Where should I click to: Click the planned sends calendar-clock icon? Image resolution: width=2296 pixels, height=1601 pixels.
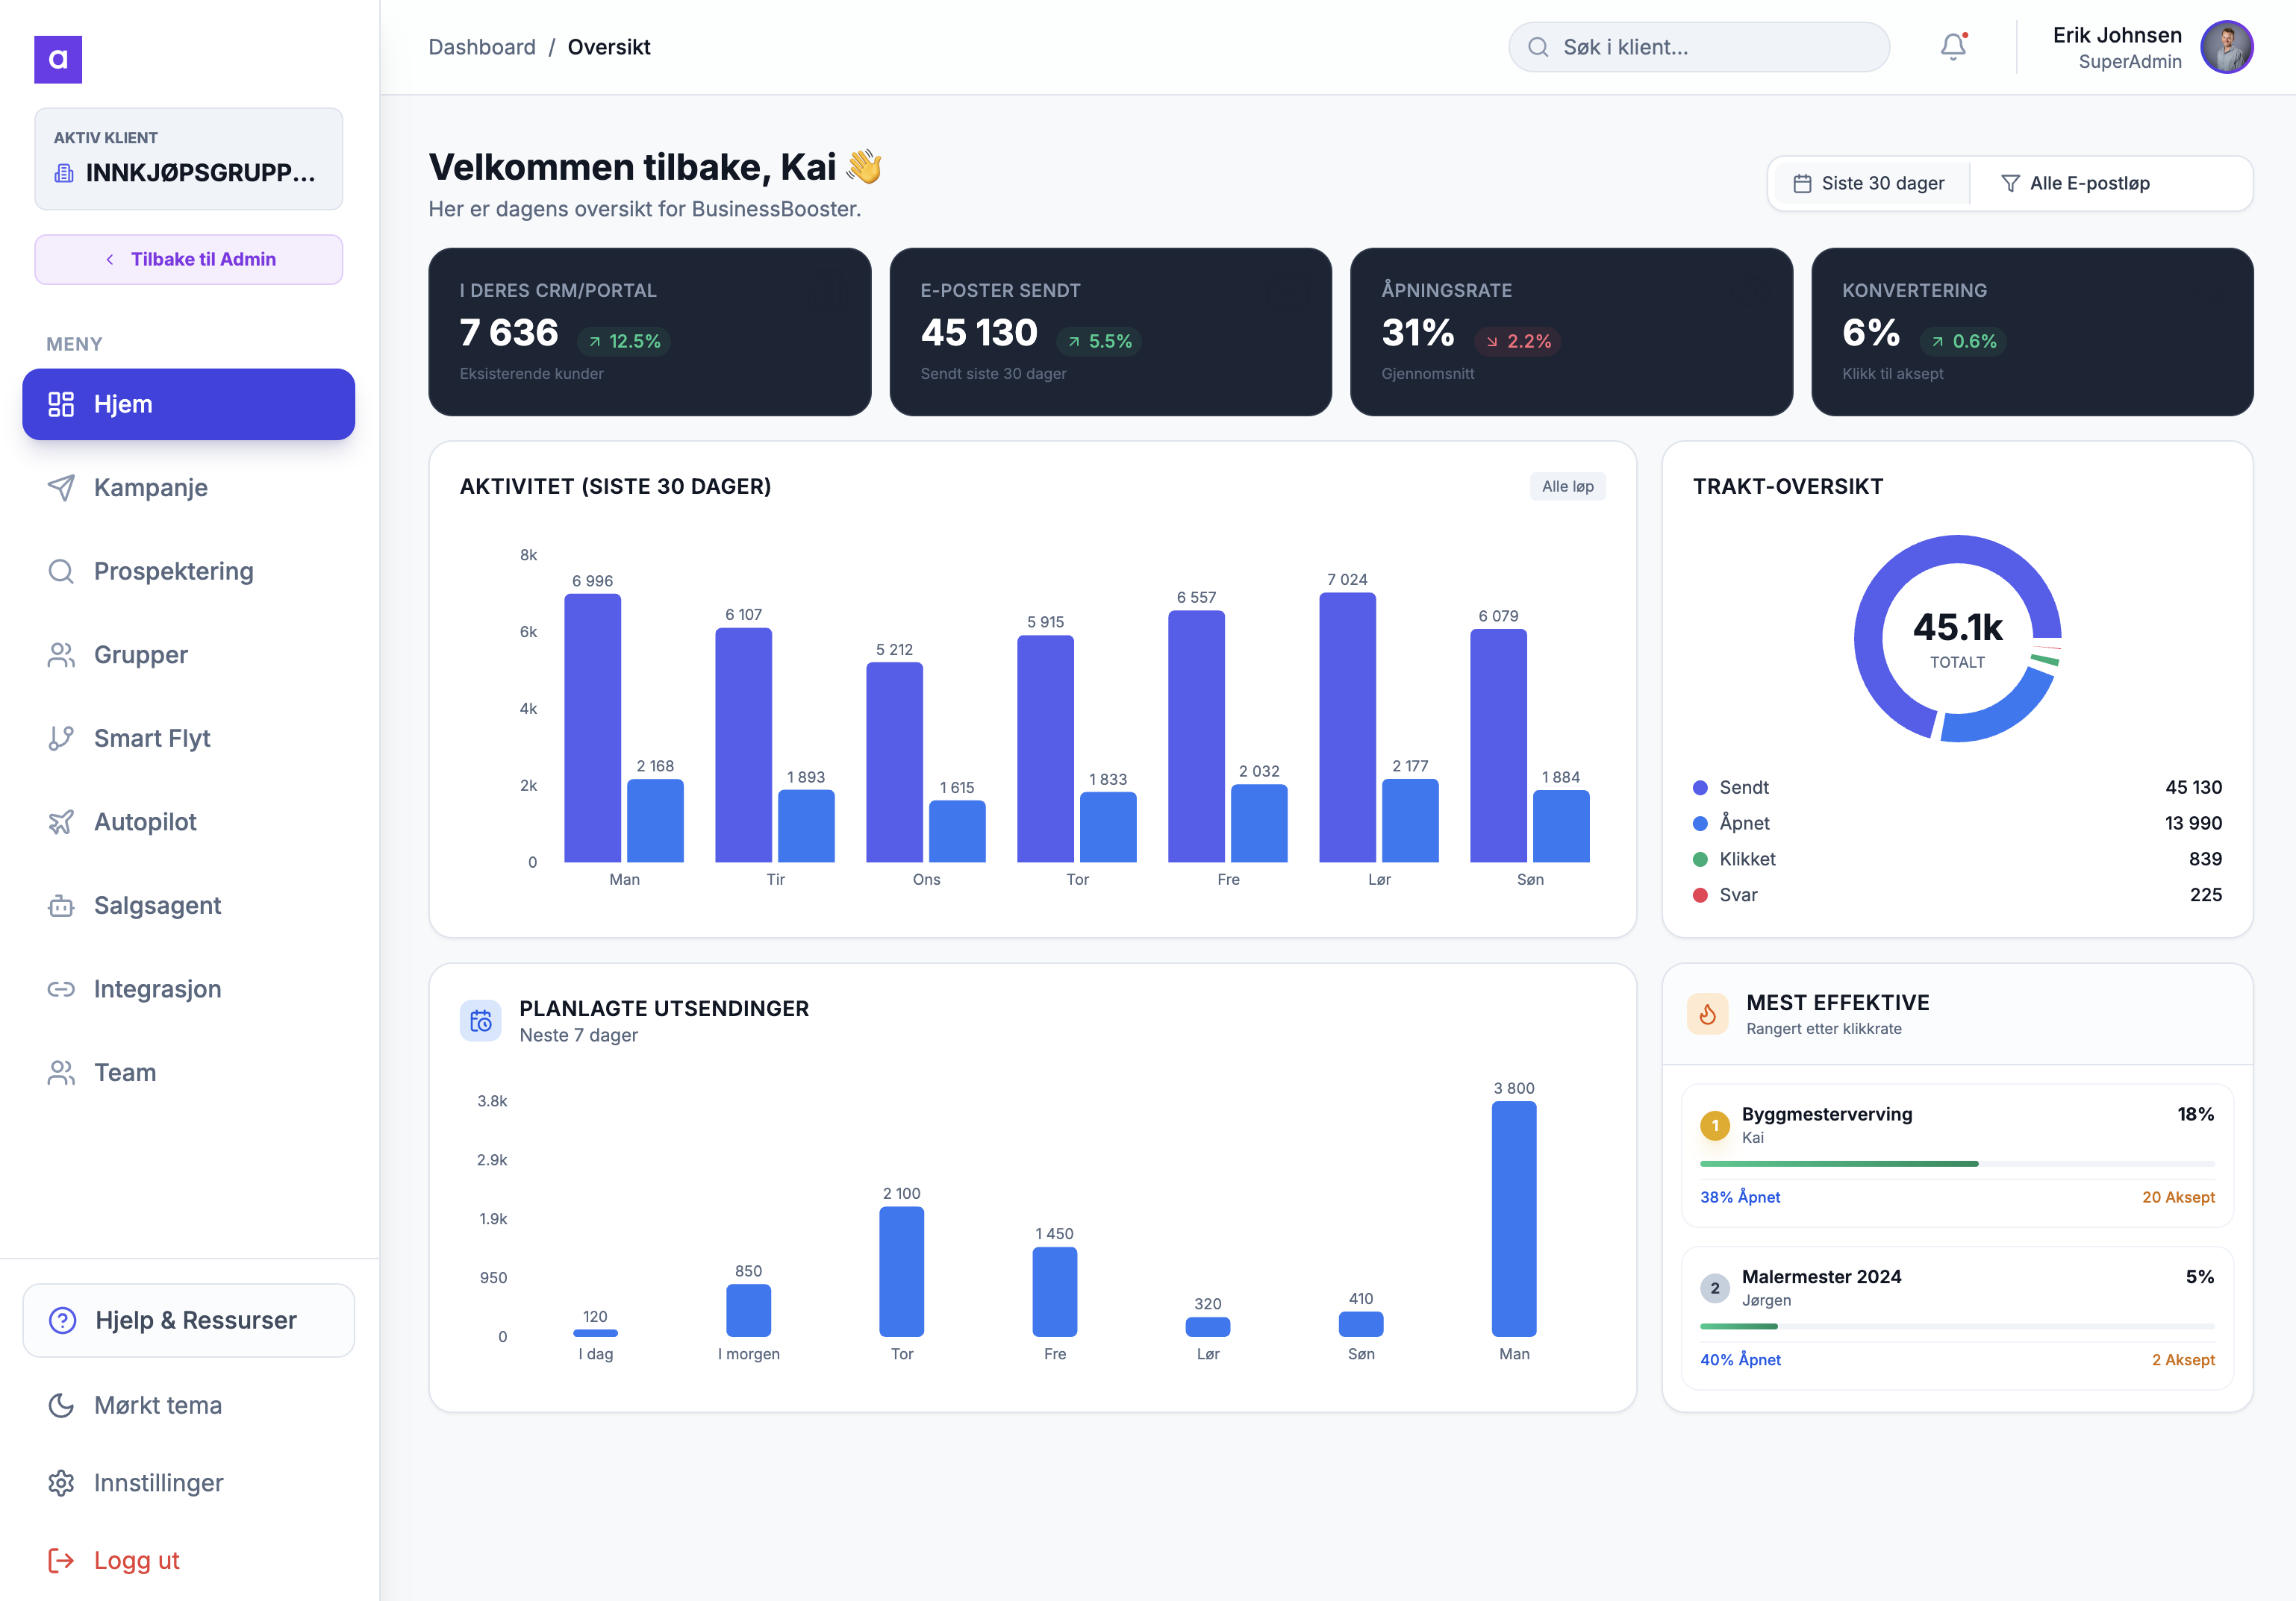point(481,1021)
